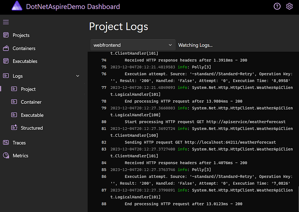299x212 pixels.
Task: Collapse the Logs section chevron
Action: tap(78, 76)
